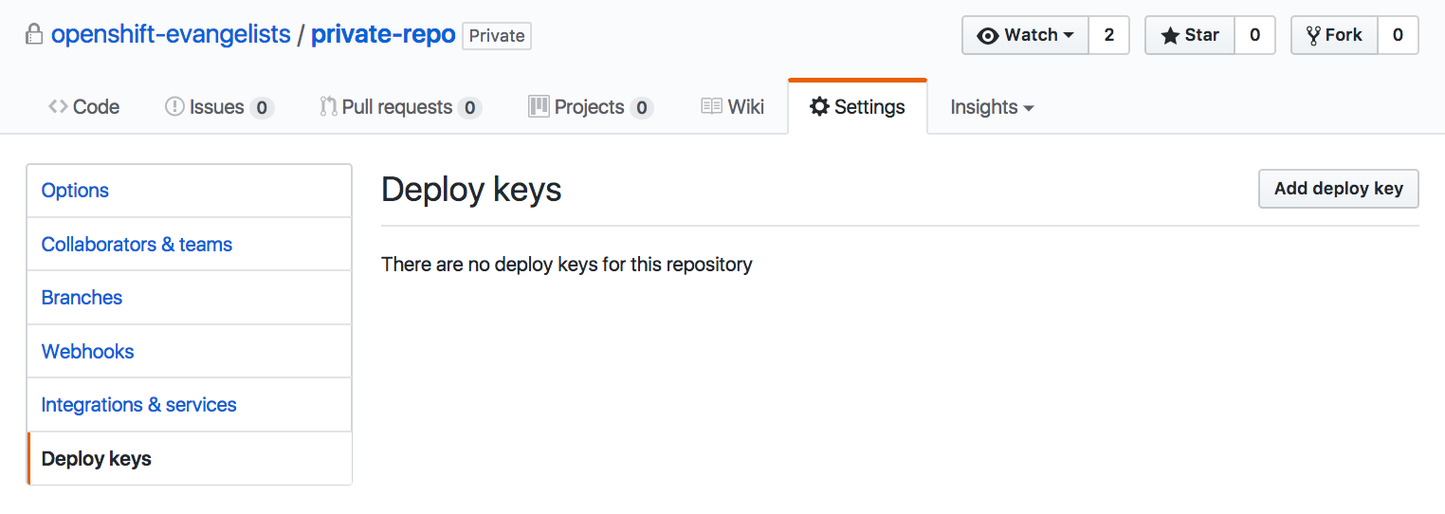The image size is (1445, 514).
Task: Expand the Insights dropdown tab
Action: (992, 107)
